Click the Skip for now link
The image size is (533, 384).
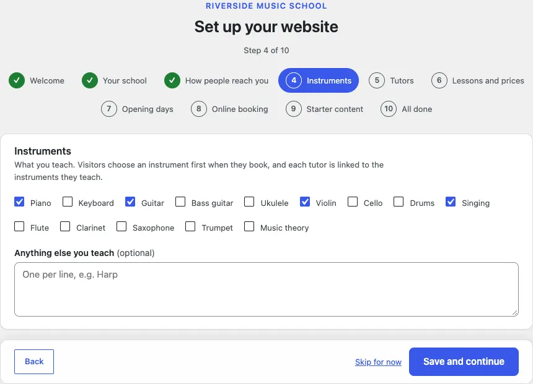[x=378, y=362]
